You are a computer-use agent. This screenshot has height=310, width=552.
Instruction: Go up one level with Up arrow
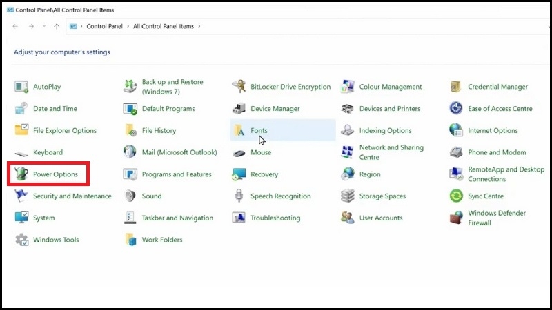[57, 26]
